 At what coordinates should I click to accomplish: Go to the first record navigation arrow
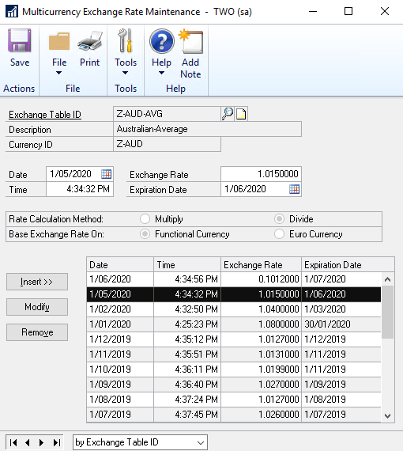click(x=13, y=442)
